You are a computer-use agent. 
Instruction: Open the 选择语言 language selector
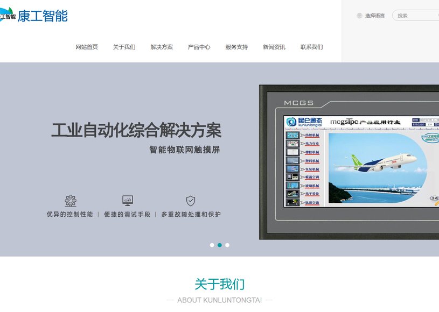(x=371, y=16)
